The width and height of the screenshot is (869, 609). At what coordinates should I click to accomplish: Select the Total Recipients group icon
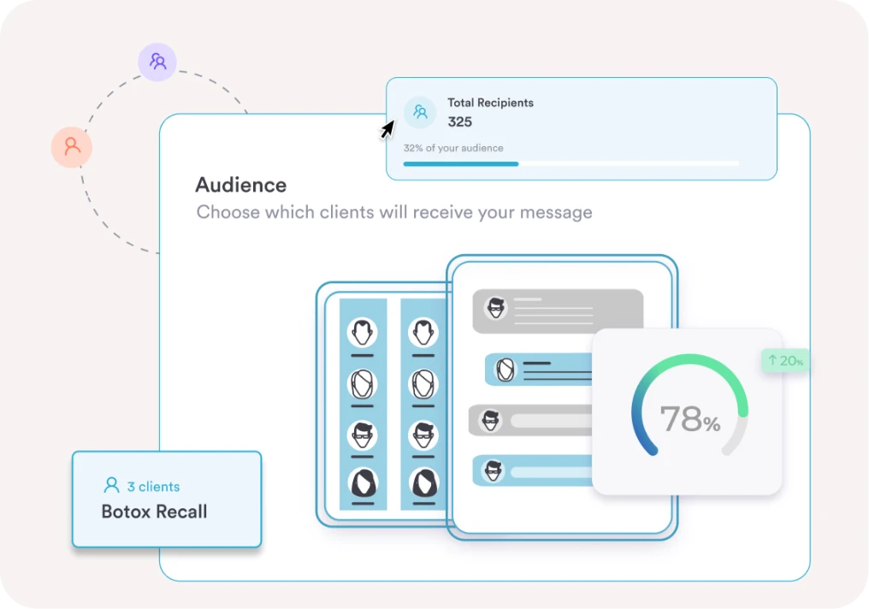(x=420, y=112)
